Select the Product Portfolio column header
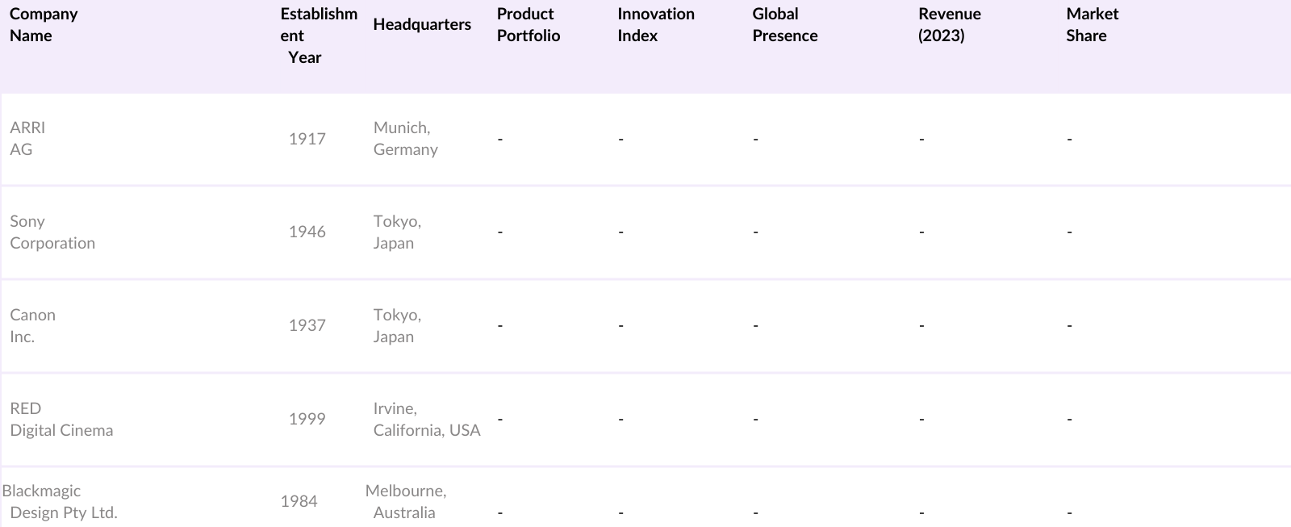This screenshot has height=527, width=1291. click(x=528, y=25)
